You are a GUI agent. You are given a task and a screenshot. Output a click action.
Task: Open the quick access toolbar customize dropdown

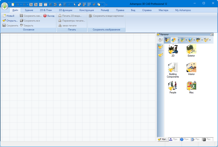tap(106, 5)
